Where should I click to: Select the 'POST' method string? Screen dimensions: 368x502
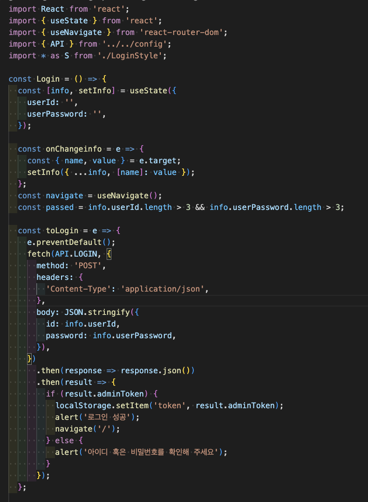click(x=88, y=266)
